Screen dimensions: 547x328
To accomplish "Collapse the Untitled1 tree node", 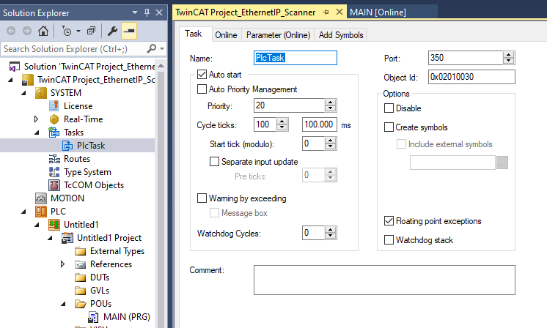I will point(37,225).
